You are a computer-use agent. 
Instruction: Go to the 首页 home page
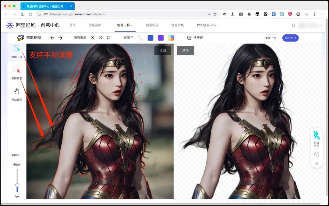click(73, 25)
